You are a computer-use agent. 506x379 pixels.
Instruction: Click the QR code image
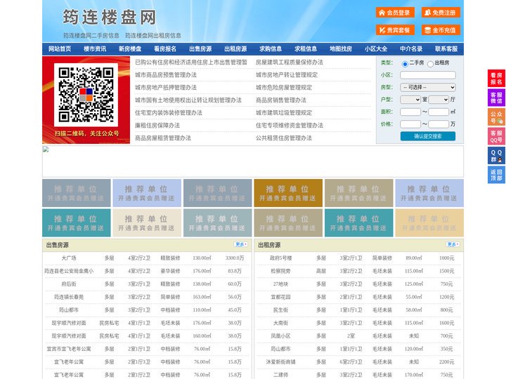pos(86,95)
